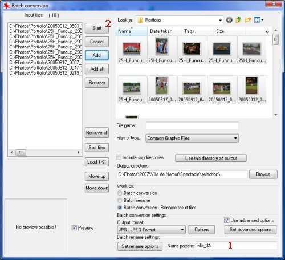Click Set rename options button
Viewport: 285px width, 260px height.
click(x=140, y=246)
